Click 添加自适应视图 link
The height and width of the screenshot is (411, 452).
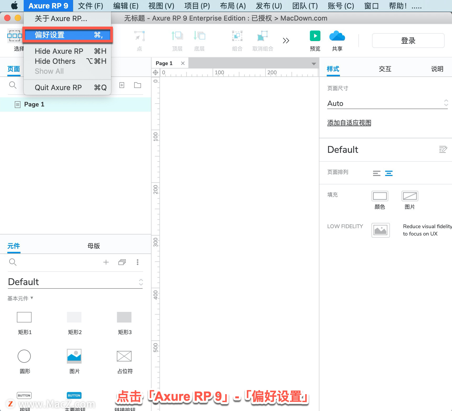(x=349, y=123)
